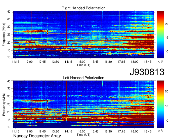The width and height of the screenshot is (171, 139).
Task: Click the 11:15 tick on left-handed plot
Action: click(16, 131)
